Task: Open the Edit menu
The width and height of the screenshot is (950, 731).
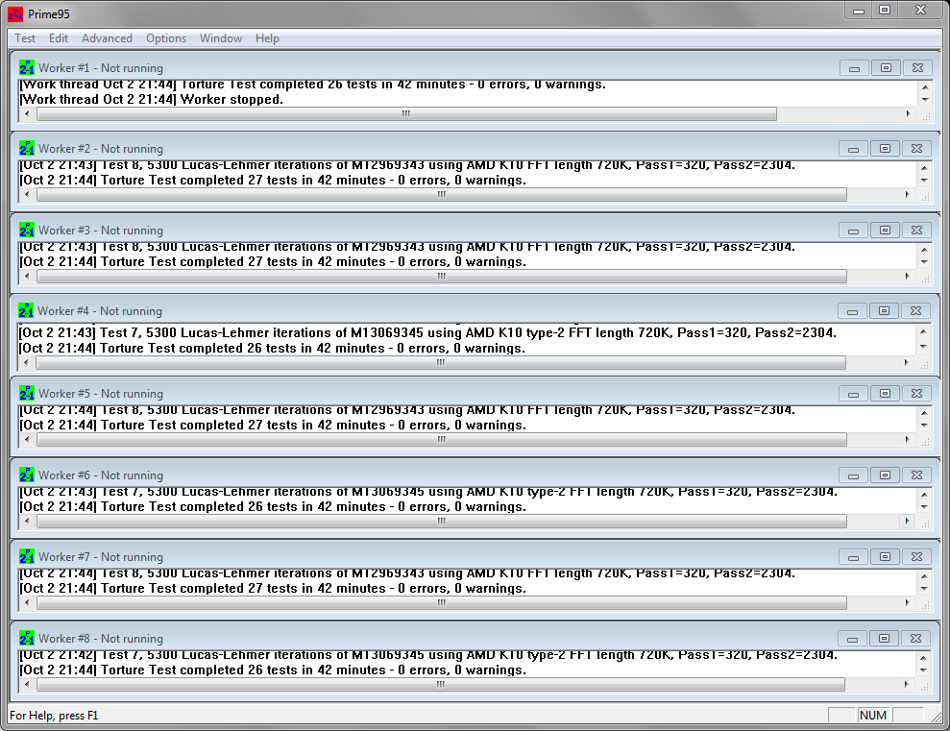Action: coord(59,38)
